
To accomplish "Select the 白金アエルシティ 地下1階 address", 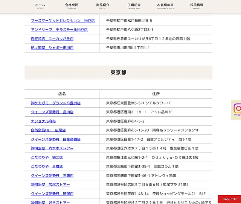I will [149, 139].
